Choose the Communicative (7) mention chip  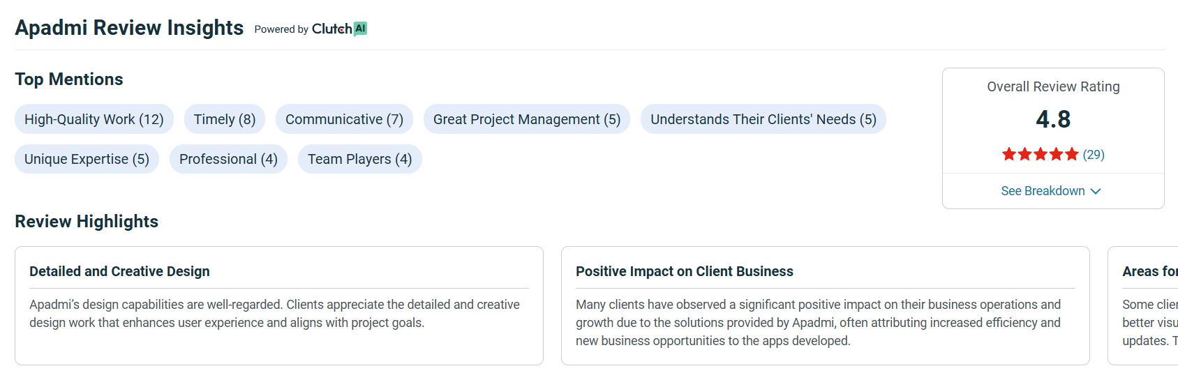pyautogui.click(x=344, y=119)
